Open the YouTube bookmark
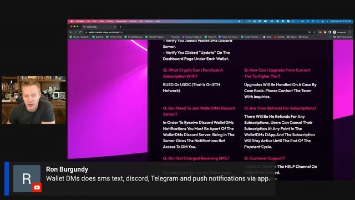The width and height of the screenshot is (355, 200). point(279,37)
